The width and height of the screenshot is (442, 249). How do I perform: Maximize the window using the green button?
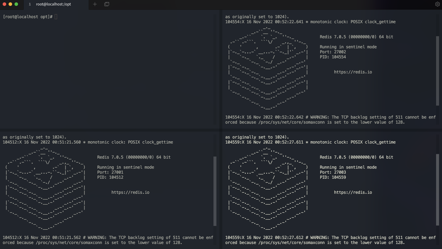click(x=16, y=4)
